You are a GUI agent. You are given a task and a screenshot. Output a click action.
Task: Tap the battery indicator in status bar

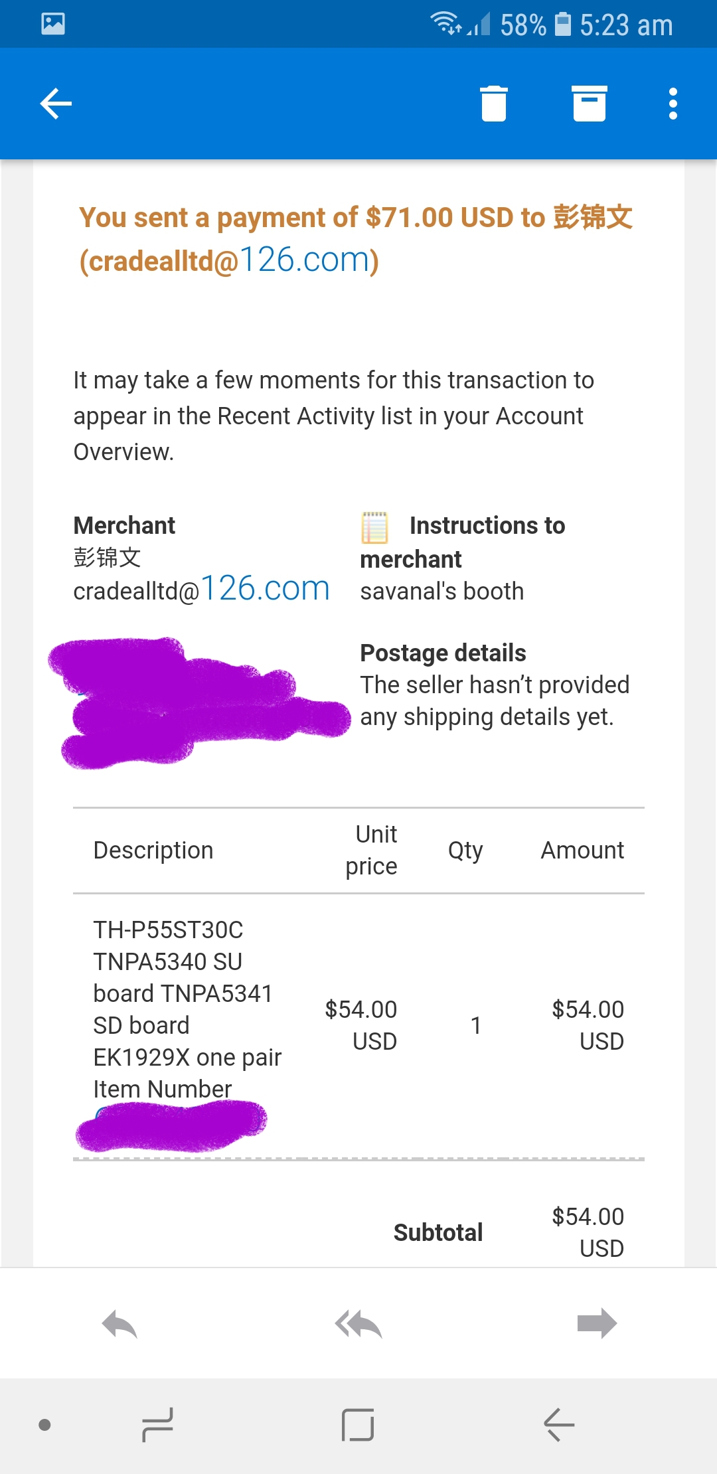pos(562,24)
